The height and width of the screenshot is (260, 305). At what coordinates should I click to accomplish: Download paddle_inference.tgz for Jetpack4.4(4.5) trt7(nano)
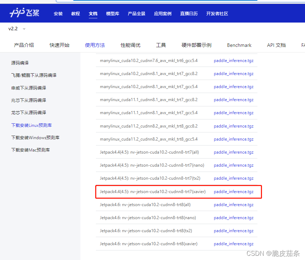point(234,165)
